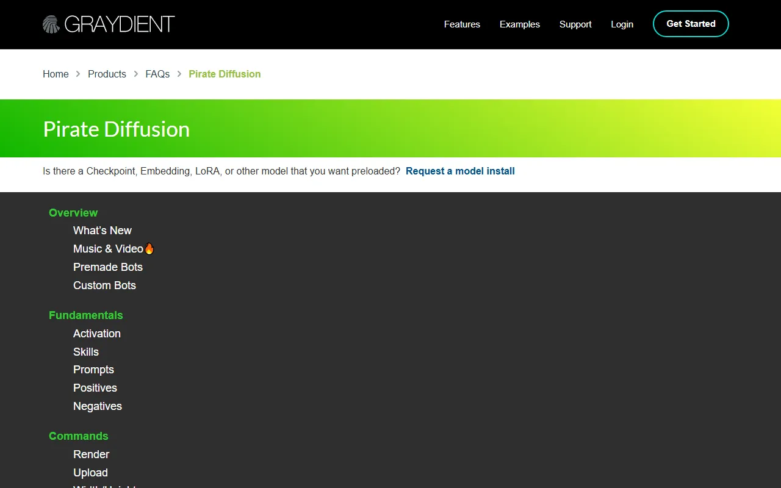Select the Render command link
The height and width of the screenshot is (488, 781).
92,454
